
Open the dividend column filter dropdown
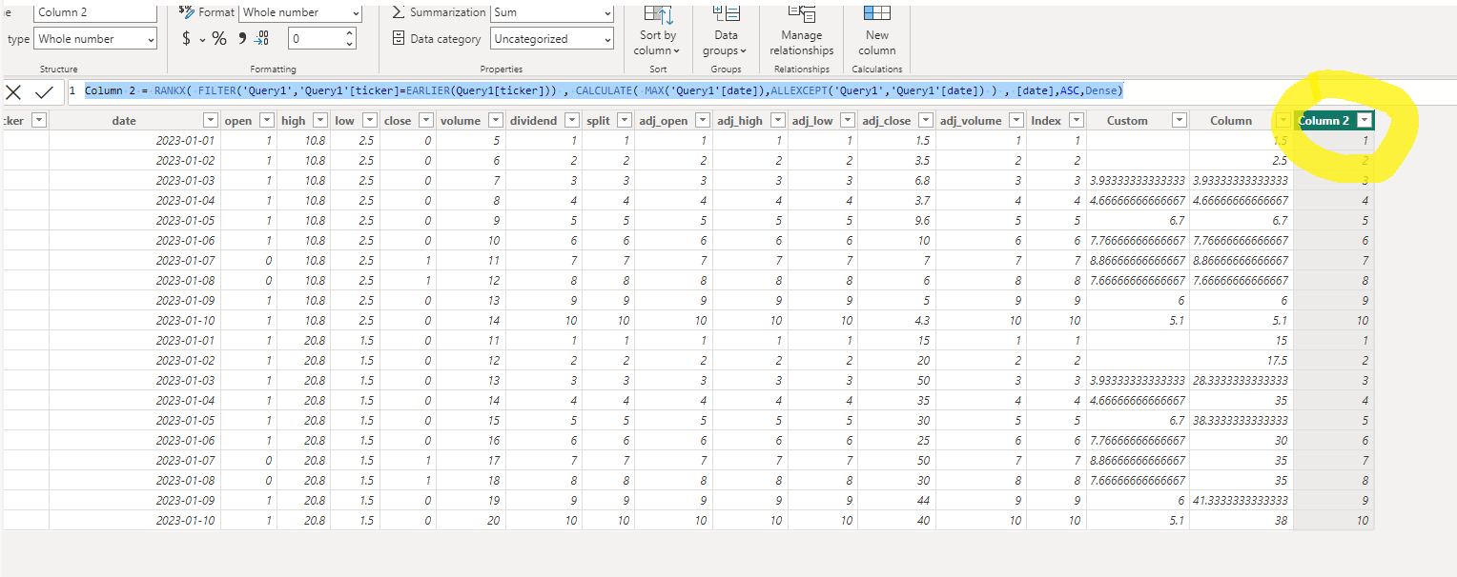571,120
